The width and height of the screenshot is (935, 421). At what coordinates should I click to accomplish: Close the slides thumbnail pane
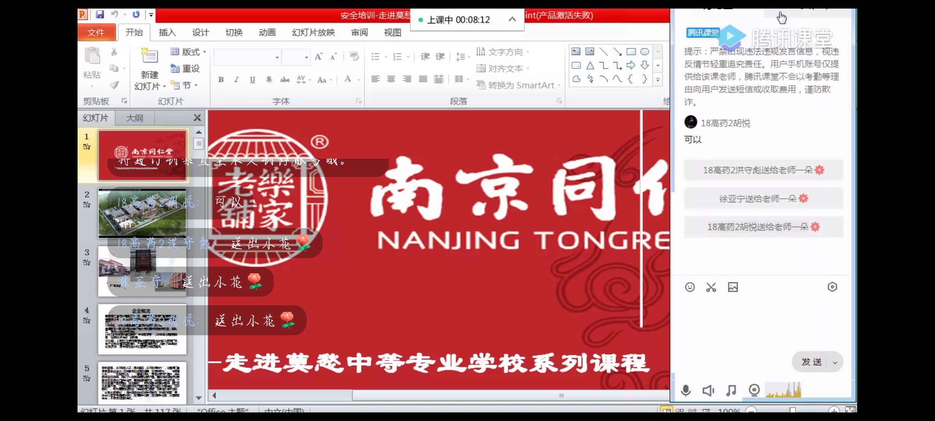(x=197, y=118)
